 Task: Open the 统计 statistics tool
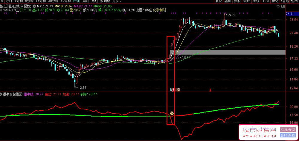click(x=247, y=1)
